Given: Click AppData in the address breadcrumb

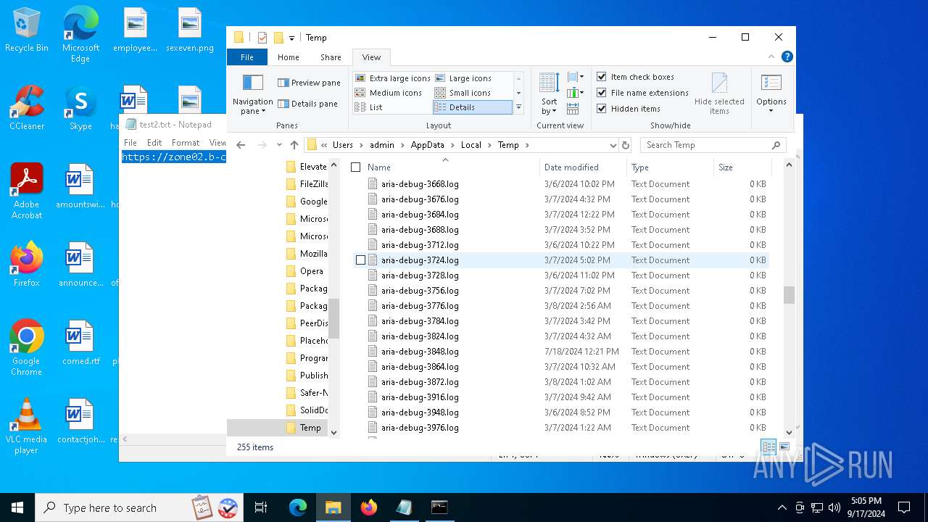Looking at the screenshot, I should (x=428, y=145).
